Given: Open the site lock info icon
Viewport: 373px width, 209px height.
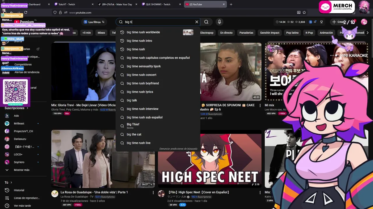Looking at the screenshot, I should tap(60, 12).
